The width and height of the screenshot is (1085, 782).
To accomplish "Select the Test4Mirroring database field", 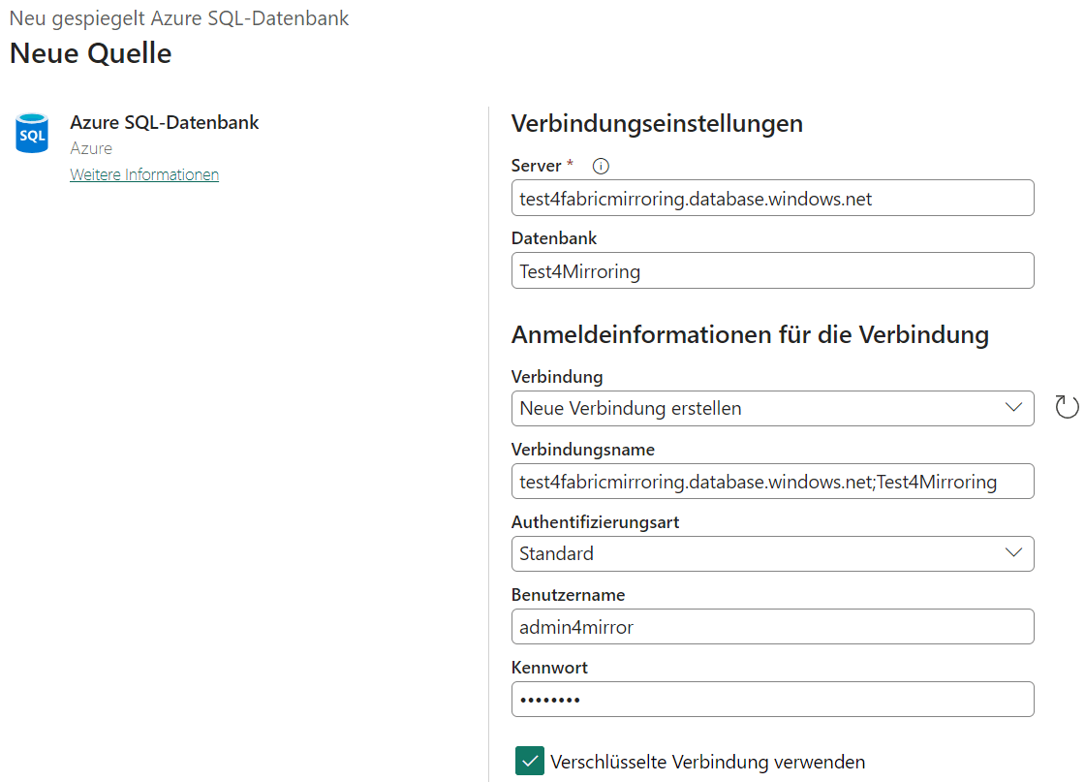I will pos(772,270).
